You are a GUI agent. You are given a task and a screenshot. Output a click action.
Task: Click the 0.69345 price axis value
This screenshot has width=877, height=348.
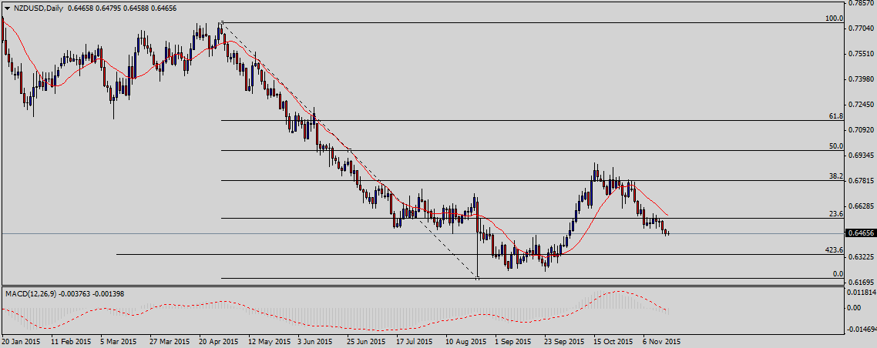pos(860,155)
